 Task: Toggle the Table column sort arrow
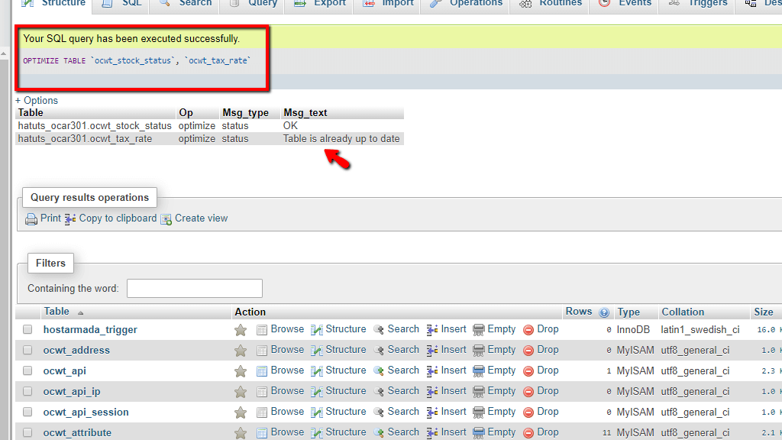[80, 312]
